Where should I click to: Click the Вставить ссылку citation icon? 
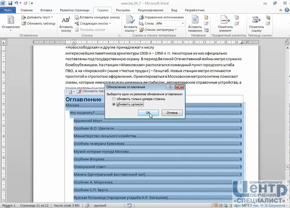coord(131,20)
